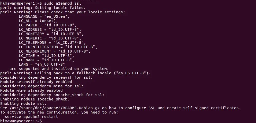The height and width of the screenshot is (123, 256).
Task: Click the LC_TELEPHONE locale setting line
Action: 52,43
